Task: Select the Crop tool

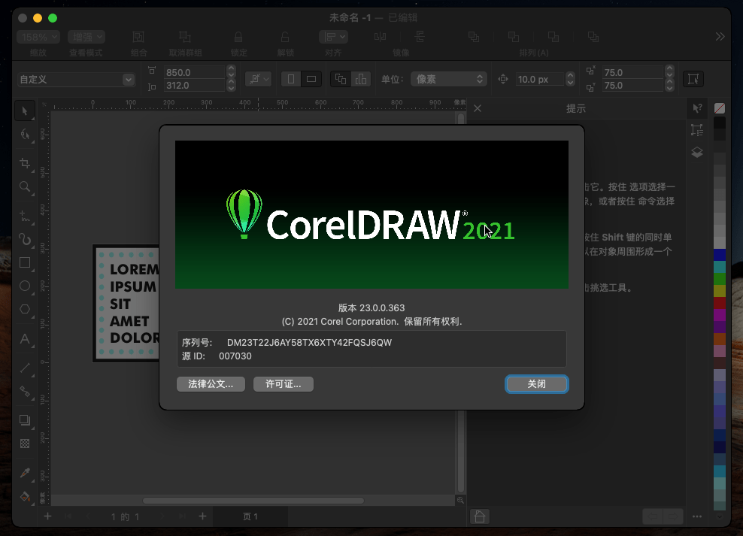Action: click(25, 164)
